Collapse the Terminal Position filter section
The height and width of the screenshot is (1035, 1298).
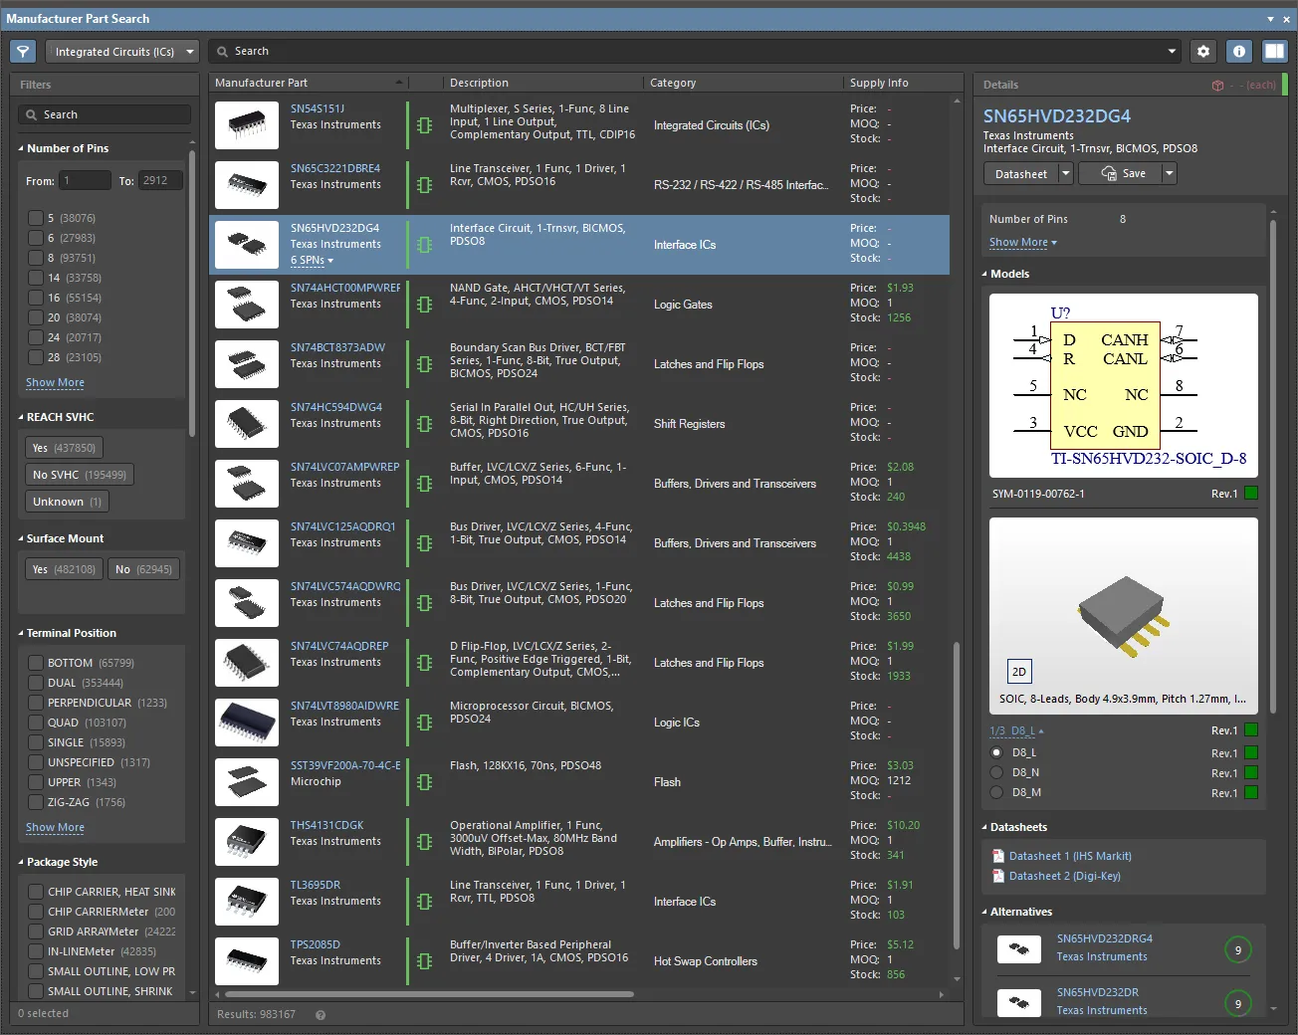21,633
